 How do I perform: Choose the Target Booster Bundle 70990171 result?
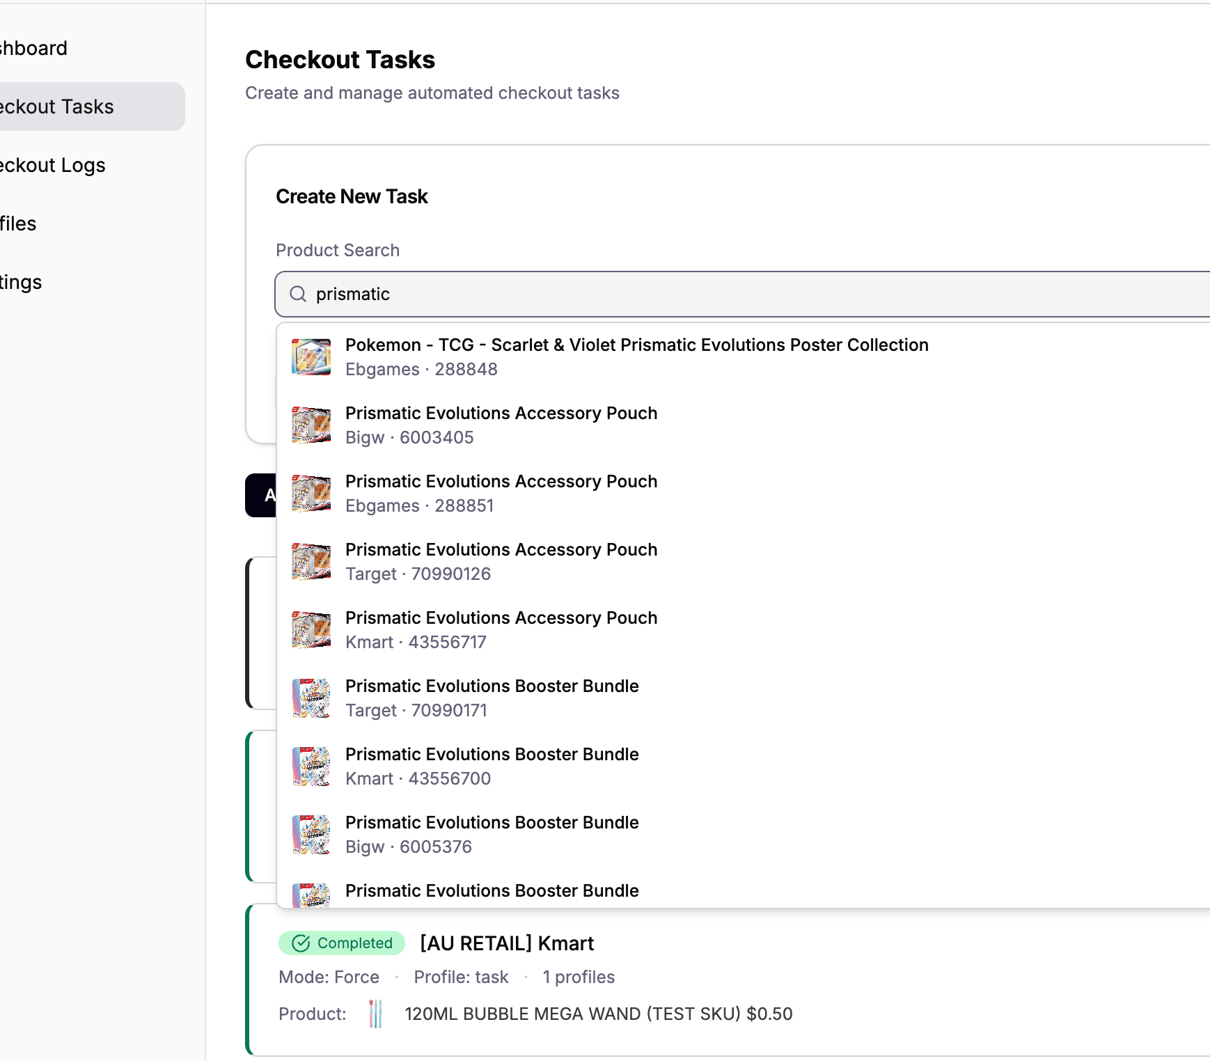[492, 697]
